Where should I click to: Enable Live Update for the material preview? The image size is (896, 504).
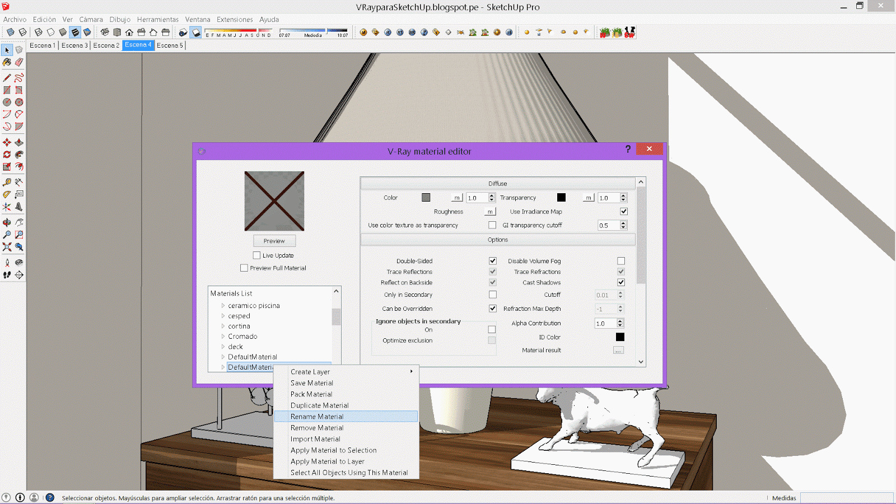point(256,255)
